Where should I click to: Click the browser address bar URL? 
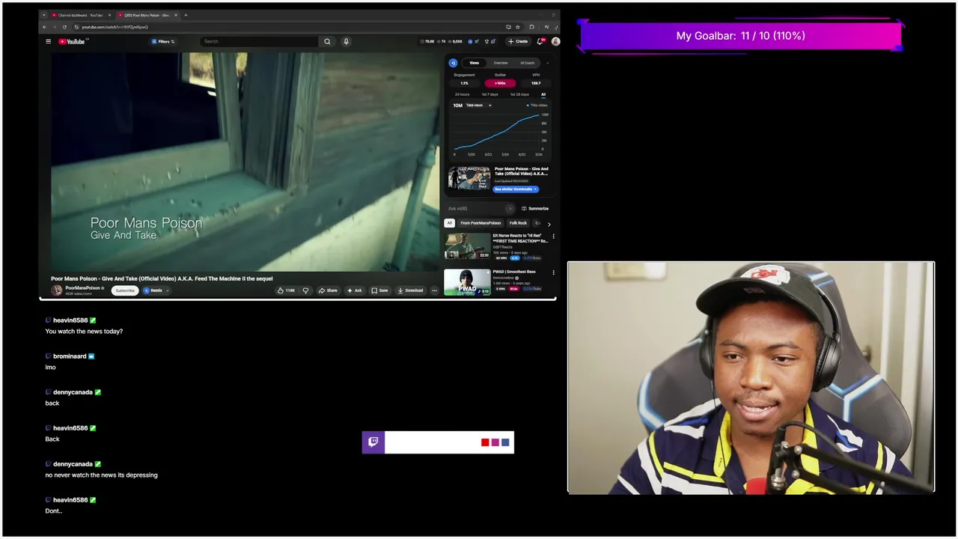pyautogui.click(x=115, y=27)
